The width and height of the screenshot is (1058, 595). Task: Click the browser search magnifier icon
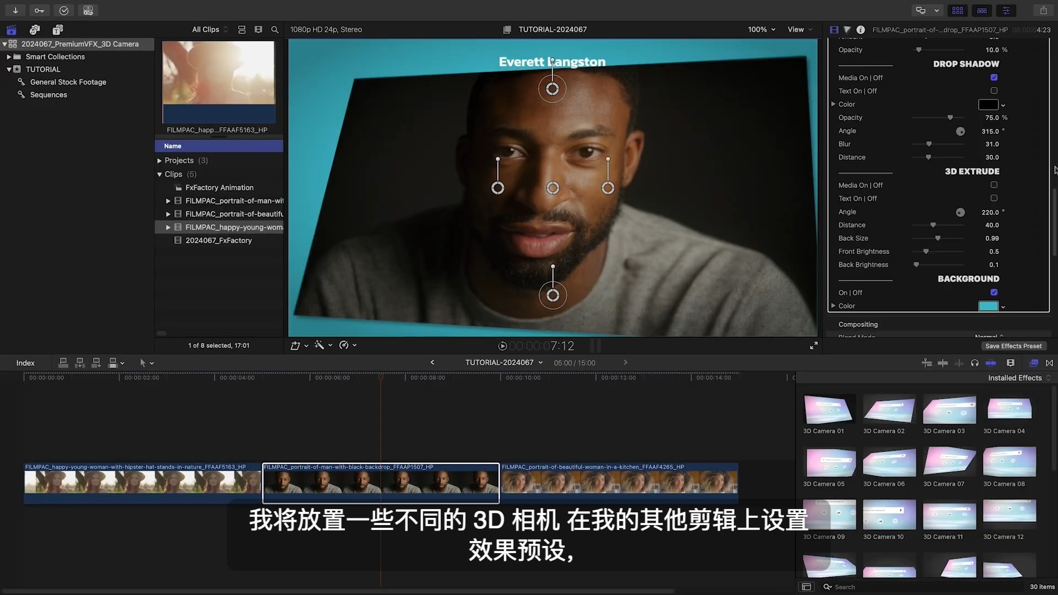pos(274,30)
